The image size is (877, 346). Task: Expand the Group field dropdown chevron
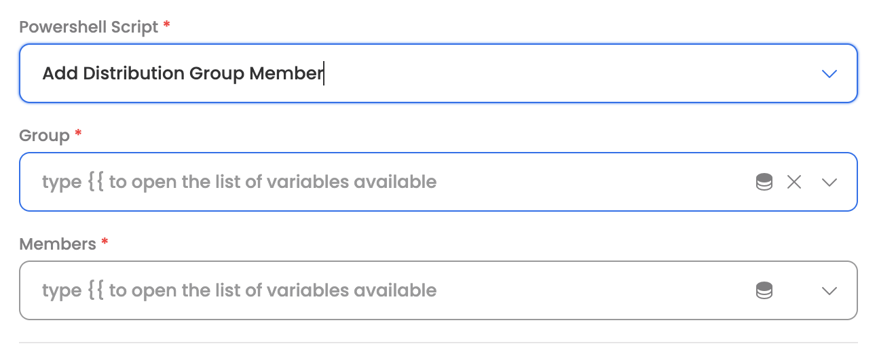tap(829, 182)
